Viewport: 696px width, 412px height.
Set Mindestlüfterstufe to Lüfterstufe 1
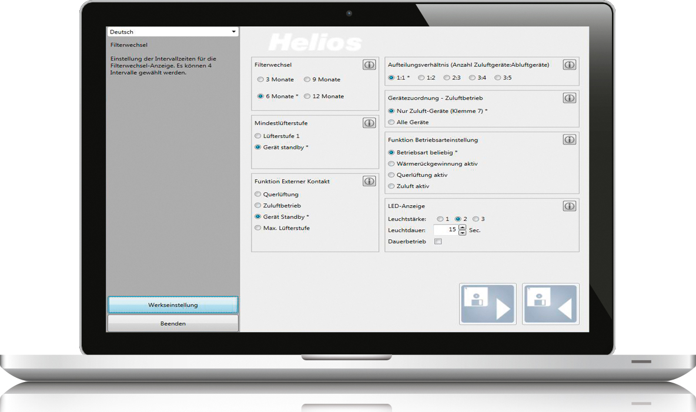(257, 136)
